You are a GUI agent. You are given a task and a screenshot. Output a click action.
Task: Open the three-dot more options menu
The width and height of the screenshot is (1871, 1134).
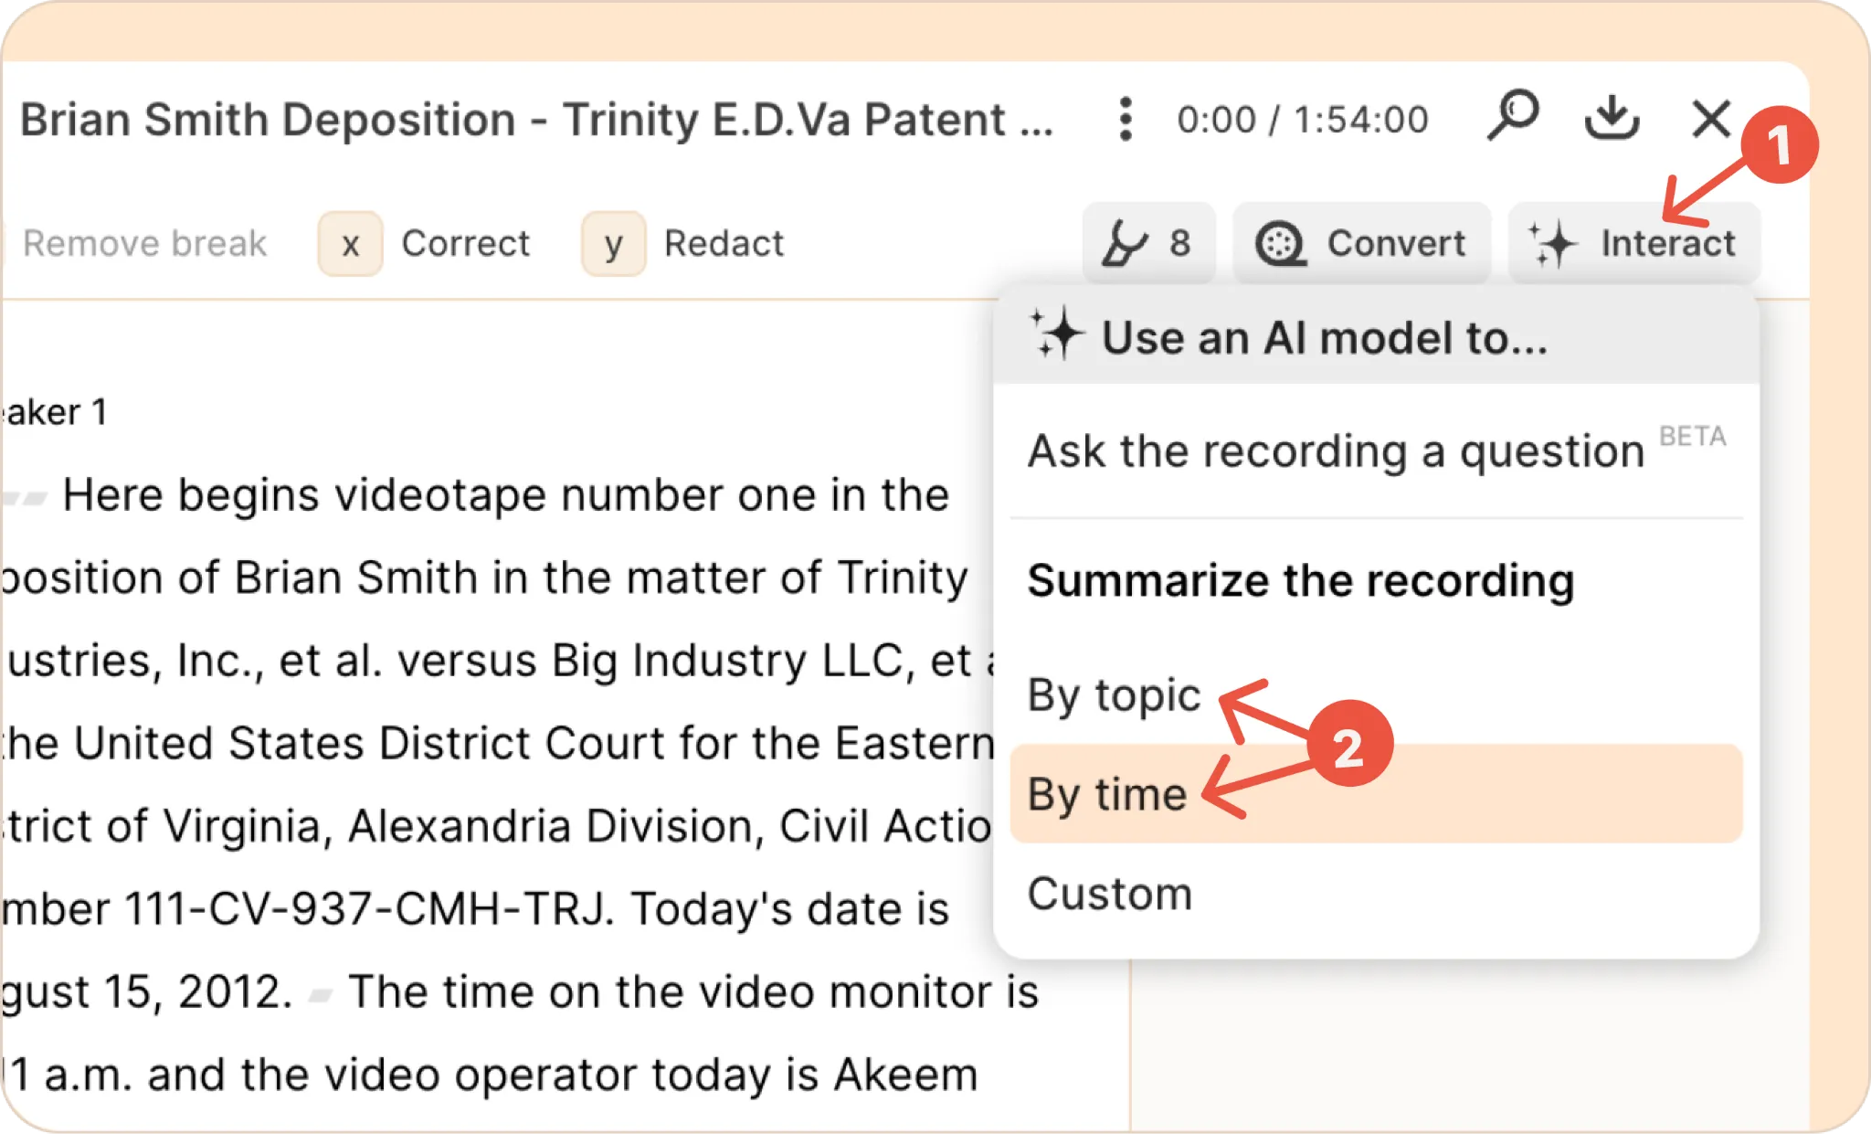[x=1126, y=120]
